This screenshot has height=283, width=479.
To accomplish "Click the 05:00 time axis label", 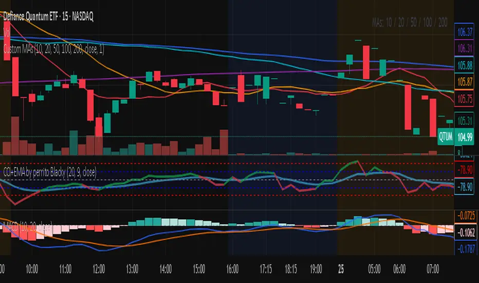I will click(374, 269).
